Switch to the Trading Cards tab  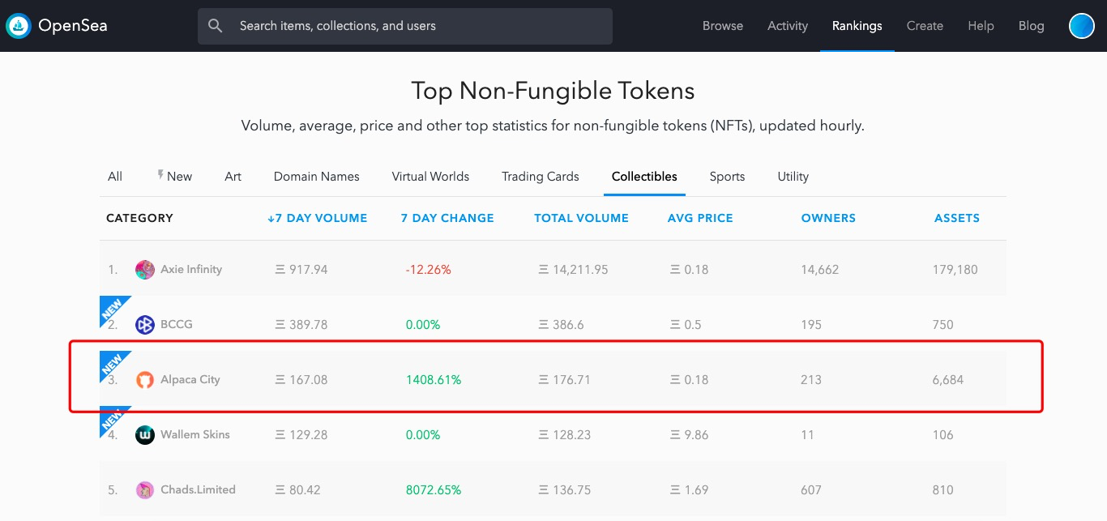tap(541, 177)
